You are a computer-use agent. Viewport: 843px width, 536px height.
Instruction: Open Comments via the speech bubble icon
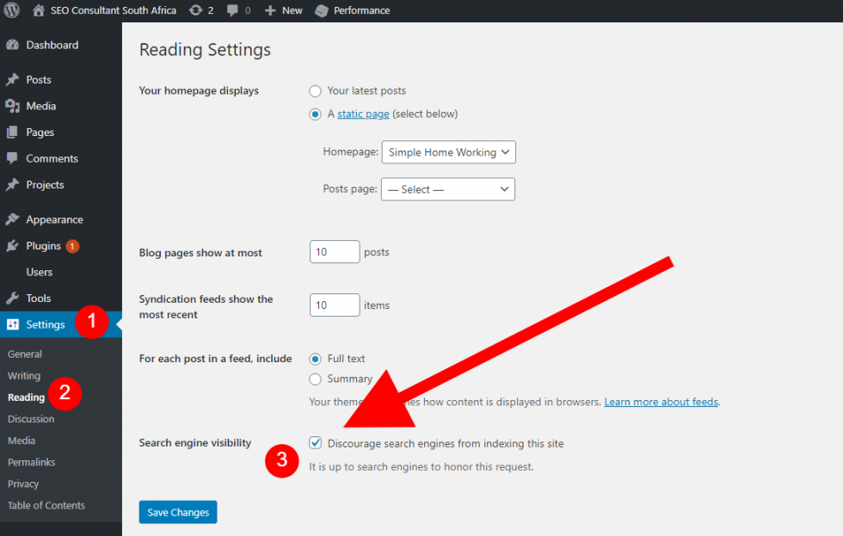(x=12, y=158)
